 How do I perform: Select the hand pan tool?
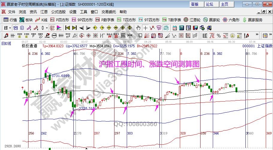point(138,28)
